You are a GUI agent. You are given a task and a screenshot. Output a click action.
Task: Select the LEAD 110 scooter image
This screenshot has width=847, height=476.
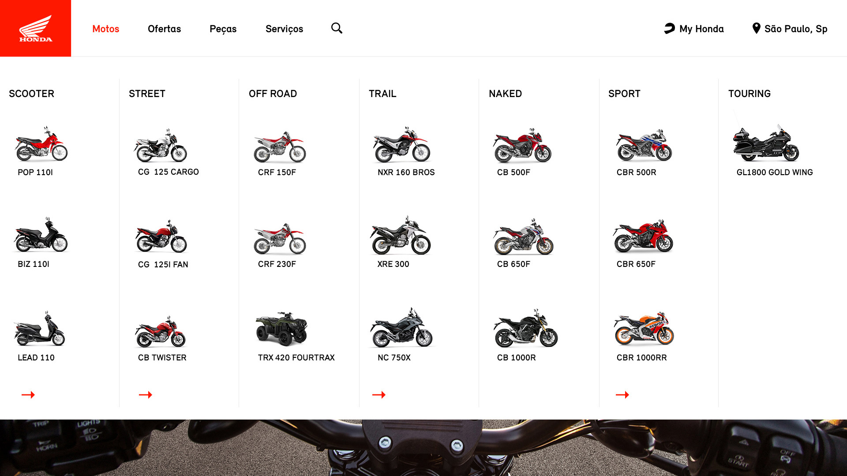[x=39, y=328]
